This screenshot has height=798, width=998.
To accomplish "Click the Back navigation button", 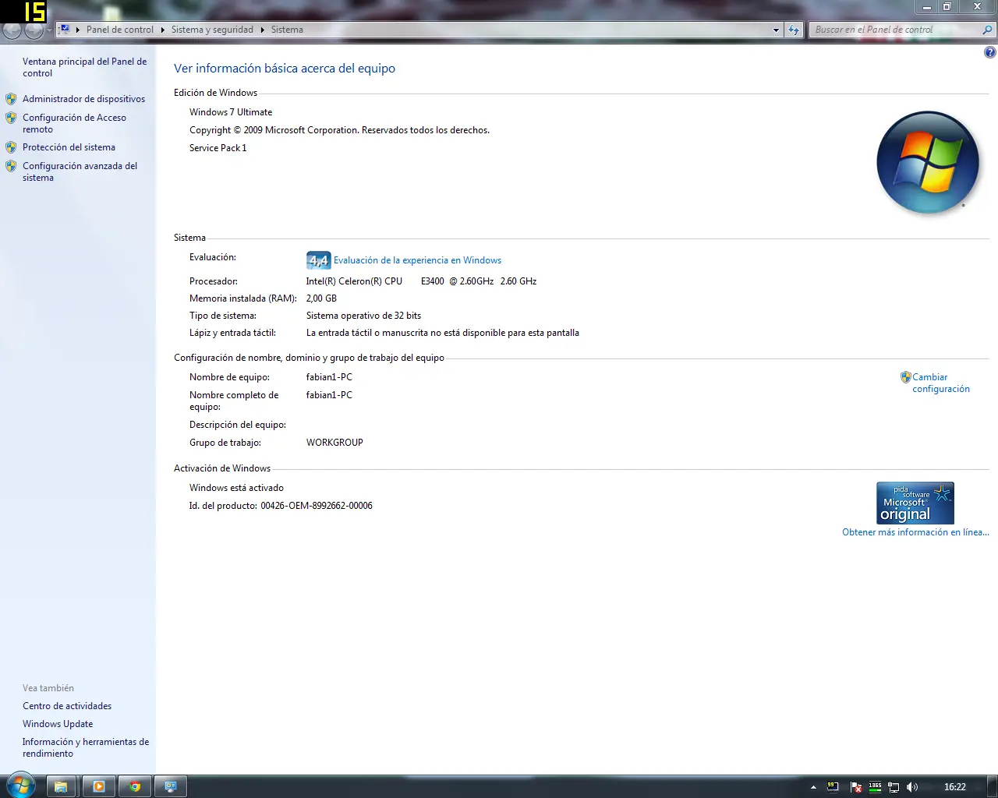I will coord(12,30).
